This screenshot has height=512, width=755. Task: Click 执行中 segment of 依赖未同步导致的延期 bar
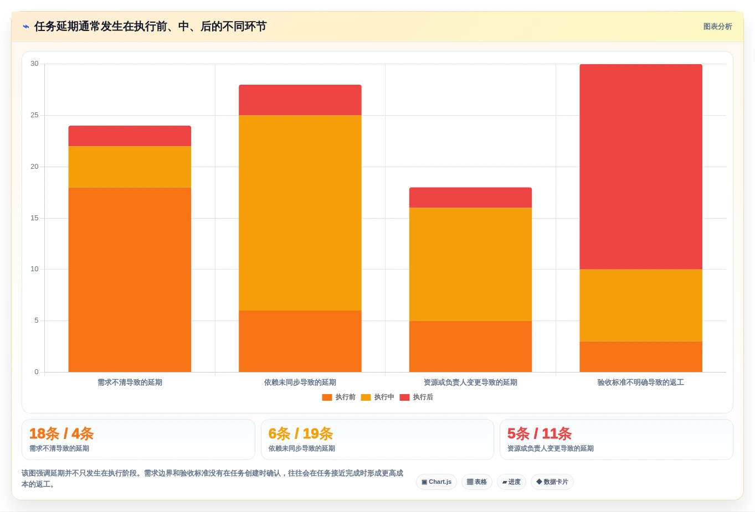pos(300,213)
